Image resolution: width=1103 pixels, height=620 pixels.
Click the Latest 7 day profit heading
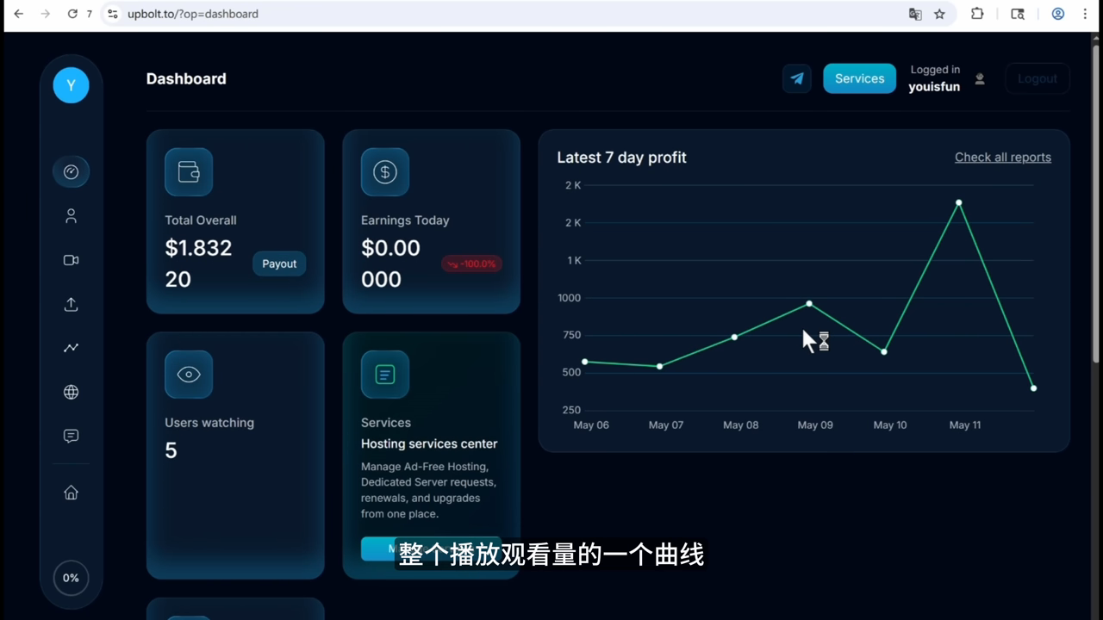[x=621, y=158]
